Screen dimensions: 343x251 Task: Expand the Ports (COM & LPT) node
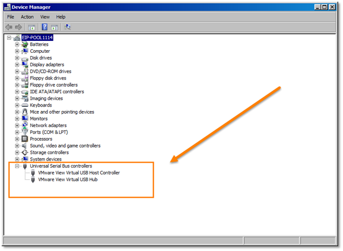coord(17,133)
